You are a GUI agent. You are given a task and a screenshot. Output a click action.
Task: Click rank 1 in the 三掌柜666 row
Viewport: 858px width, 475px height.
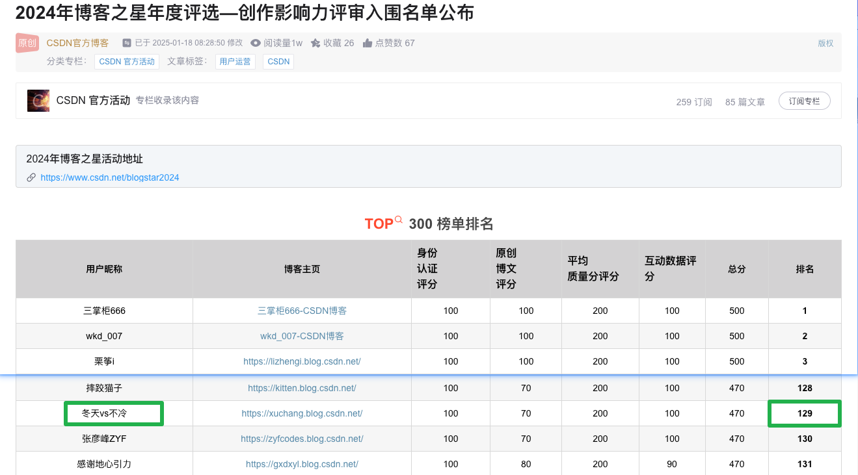pos(805,311)
